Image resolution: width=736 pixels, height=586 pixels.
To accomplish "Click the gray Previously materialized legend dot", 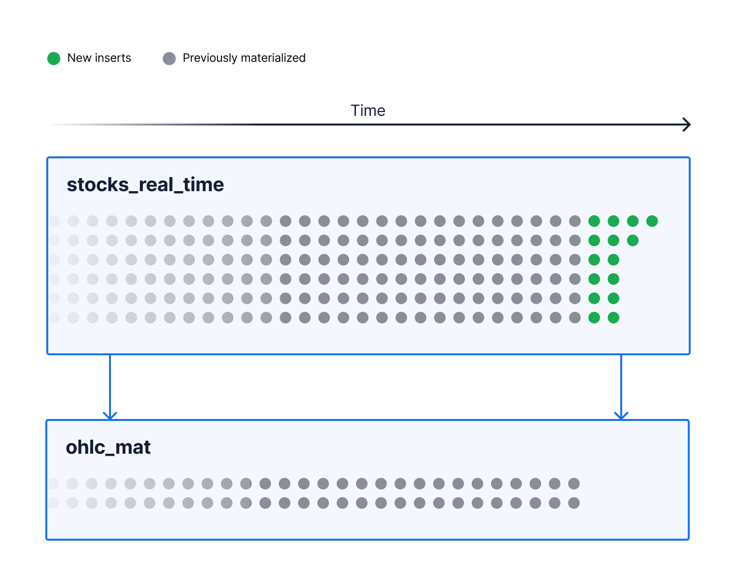I will 169,58.
